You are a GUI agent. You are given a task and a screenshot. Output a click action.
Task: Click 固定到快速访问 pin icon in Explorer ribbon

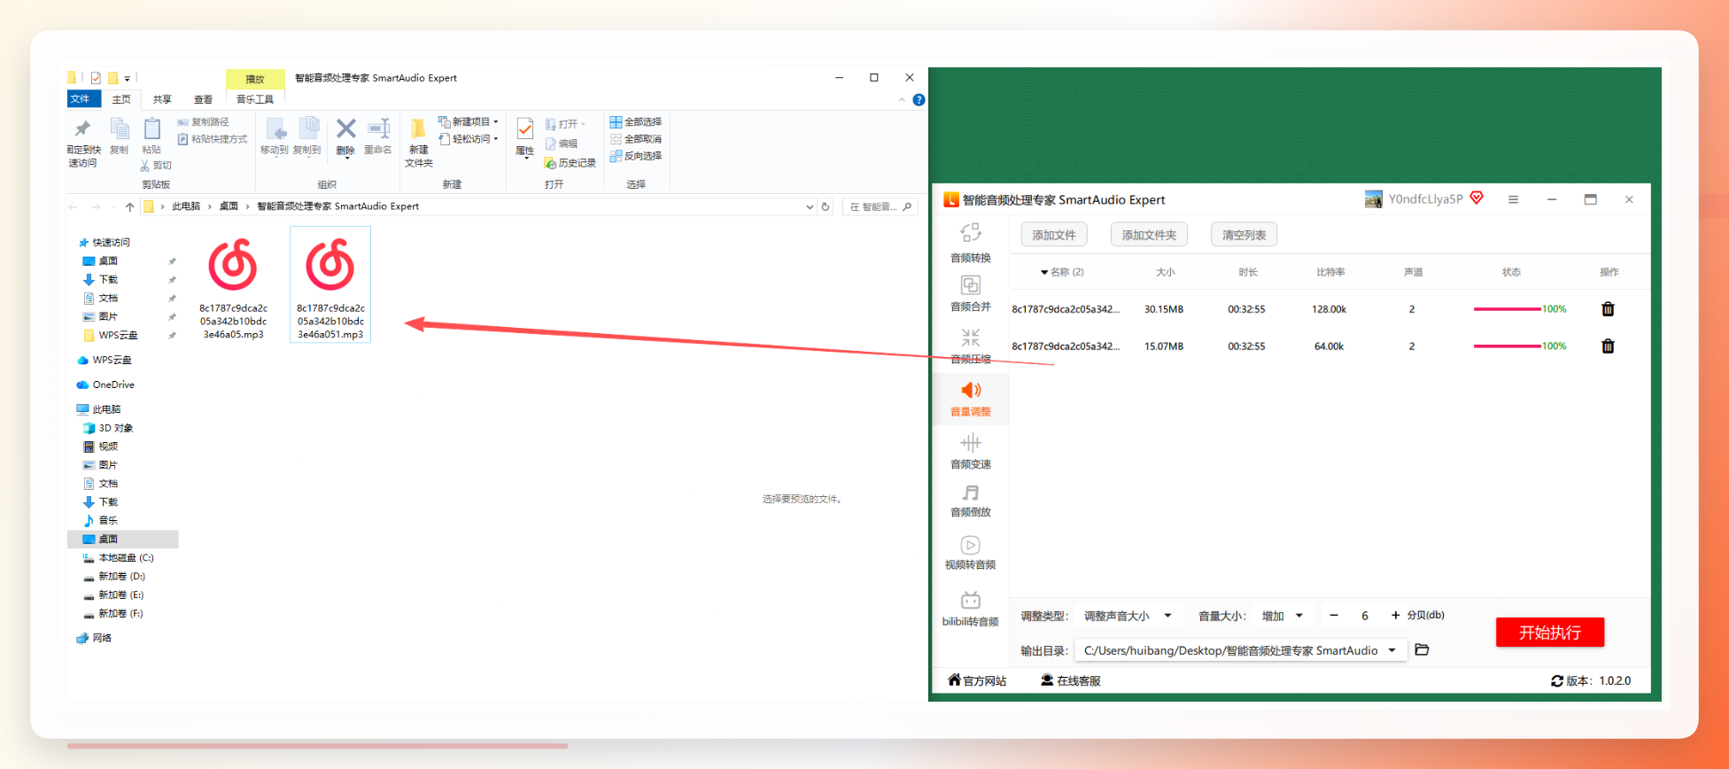click(x=83, y=129)
